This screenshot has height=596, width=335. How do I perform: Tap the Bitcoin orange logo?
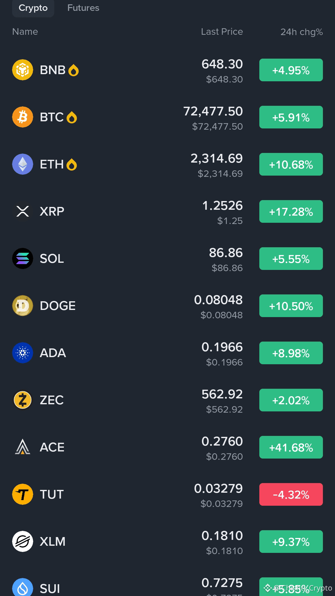click(x=23, y=117)
